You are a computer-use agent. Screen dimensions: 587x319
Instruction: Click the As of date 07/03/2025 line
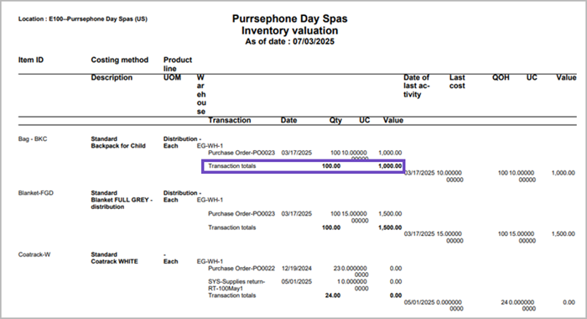point(290,42)
